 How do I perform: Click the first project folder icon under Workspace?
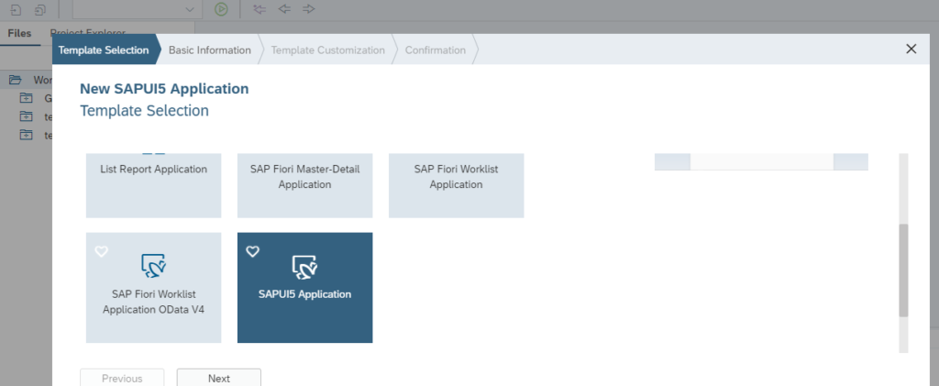(26, 98)
